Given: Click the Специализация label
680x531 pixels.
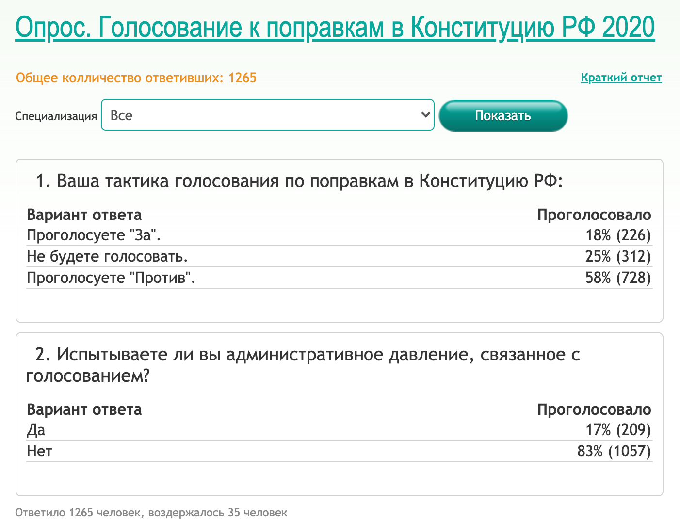Looking at the screenshot, I should pos(56,116).
